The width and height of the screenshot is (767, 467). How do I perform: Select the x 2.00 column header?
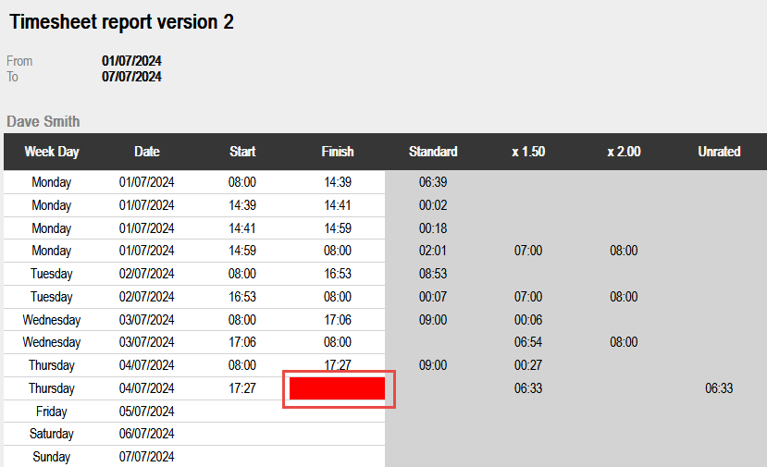coord(624,152)
